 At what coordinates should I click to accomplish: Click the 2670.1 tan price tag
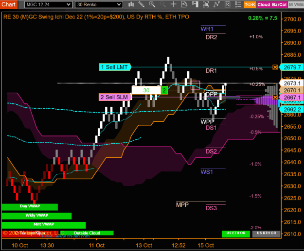291,90
